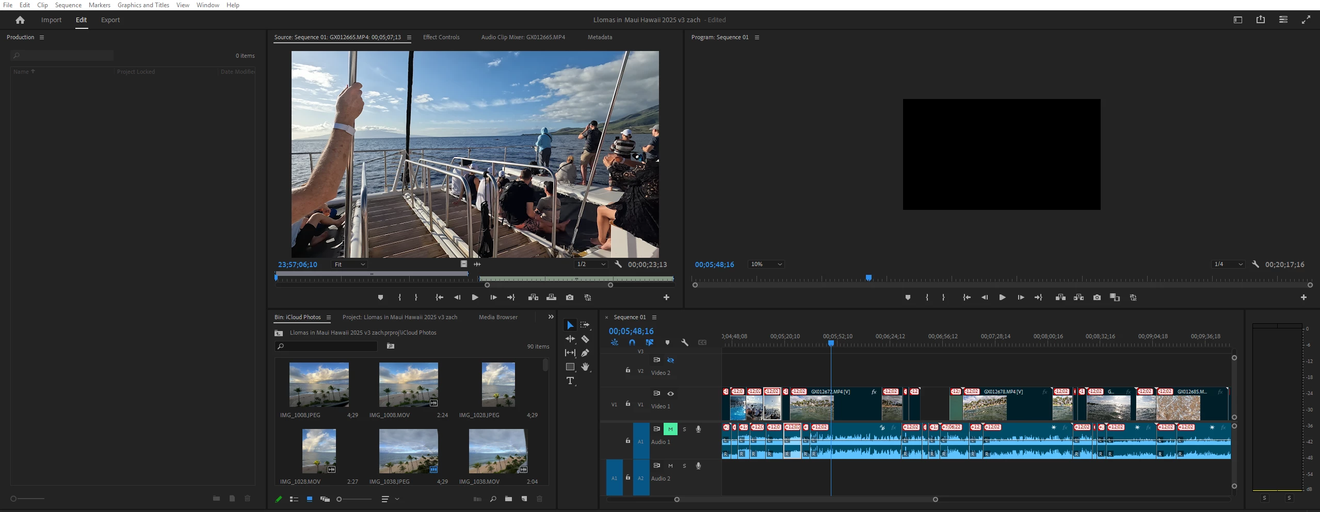Viewport: 1320px width, 512px height.
Task: Select the Pen tool
Action: (585, 353)
